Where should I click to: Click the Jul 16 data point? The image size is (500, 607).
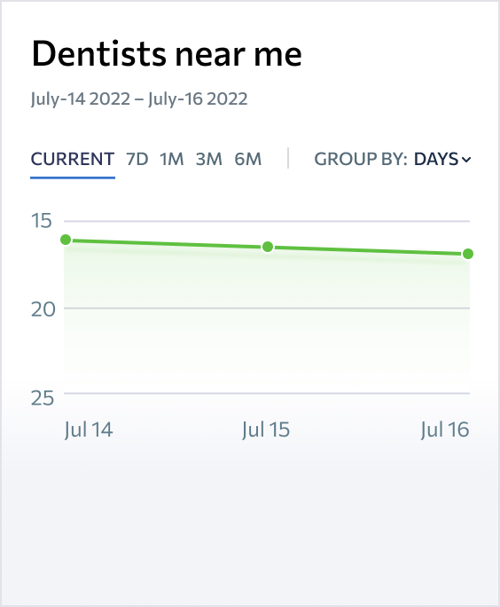pyautogui.click(x=468, y=254)
